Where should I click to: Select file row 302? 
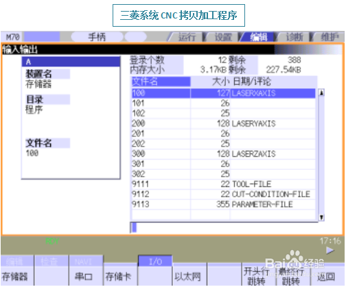(x=224, y=174)
